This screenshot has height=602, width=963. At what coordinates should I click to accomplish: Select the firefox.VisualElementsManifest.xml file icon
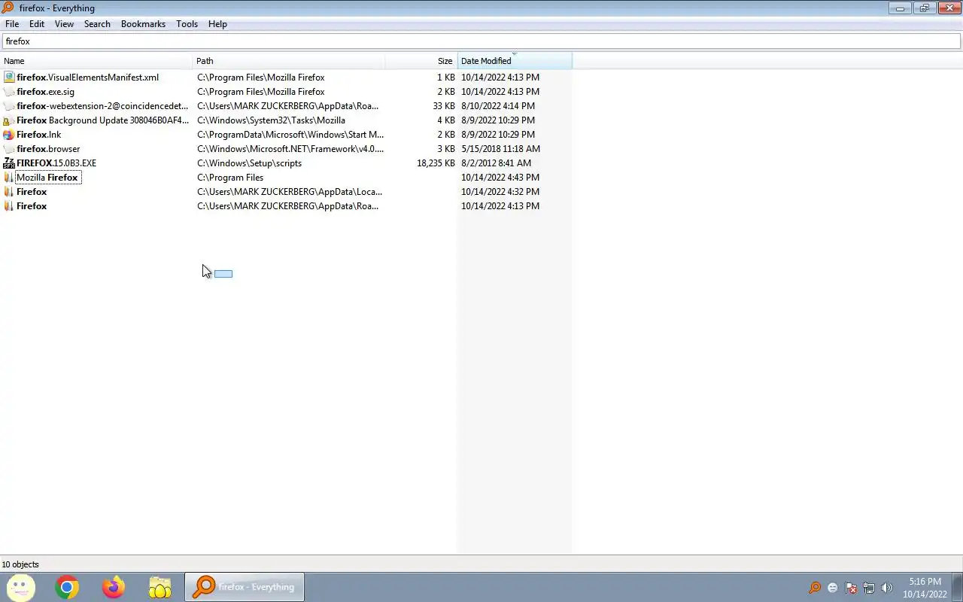[x=9, y=78]
